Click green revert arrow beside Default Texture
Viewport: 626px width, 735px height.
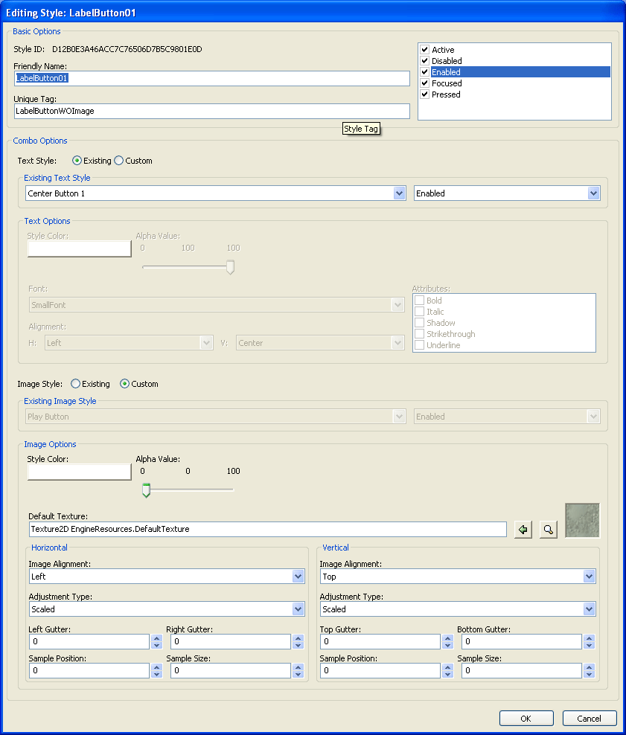pos(523,529)
